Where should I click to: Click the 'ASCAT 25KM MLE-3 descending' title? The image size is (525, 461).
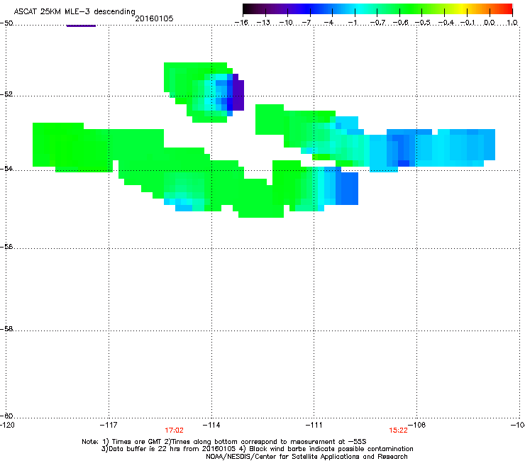click(74, 11)
